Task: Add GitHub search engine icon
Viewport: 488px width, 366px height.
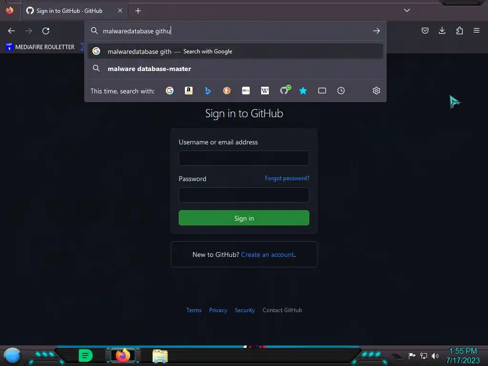Action: pyautogui.click(x=285, y=90)
